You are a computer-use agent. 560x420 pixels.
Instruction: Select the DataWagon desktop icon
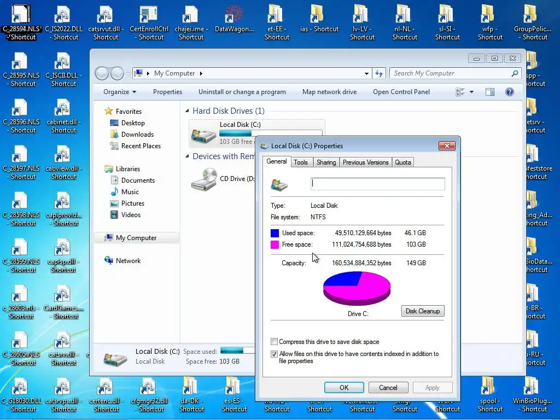pos(234,19)
